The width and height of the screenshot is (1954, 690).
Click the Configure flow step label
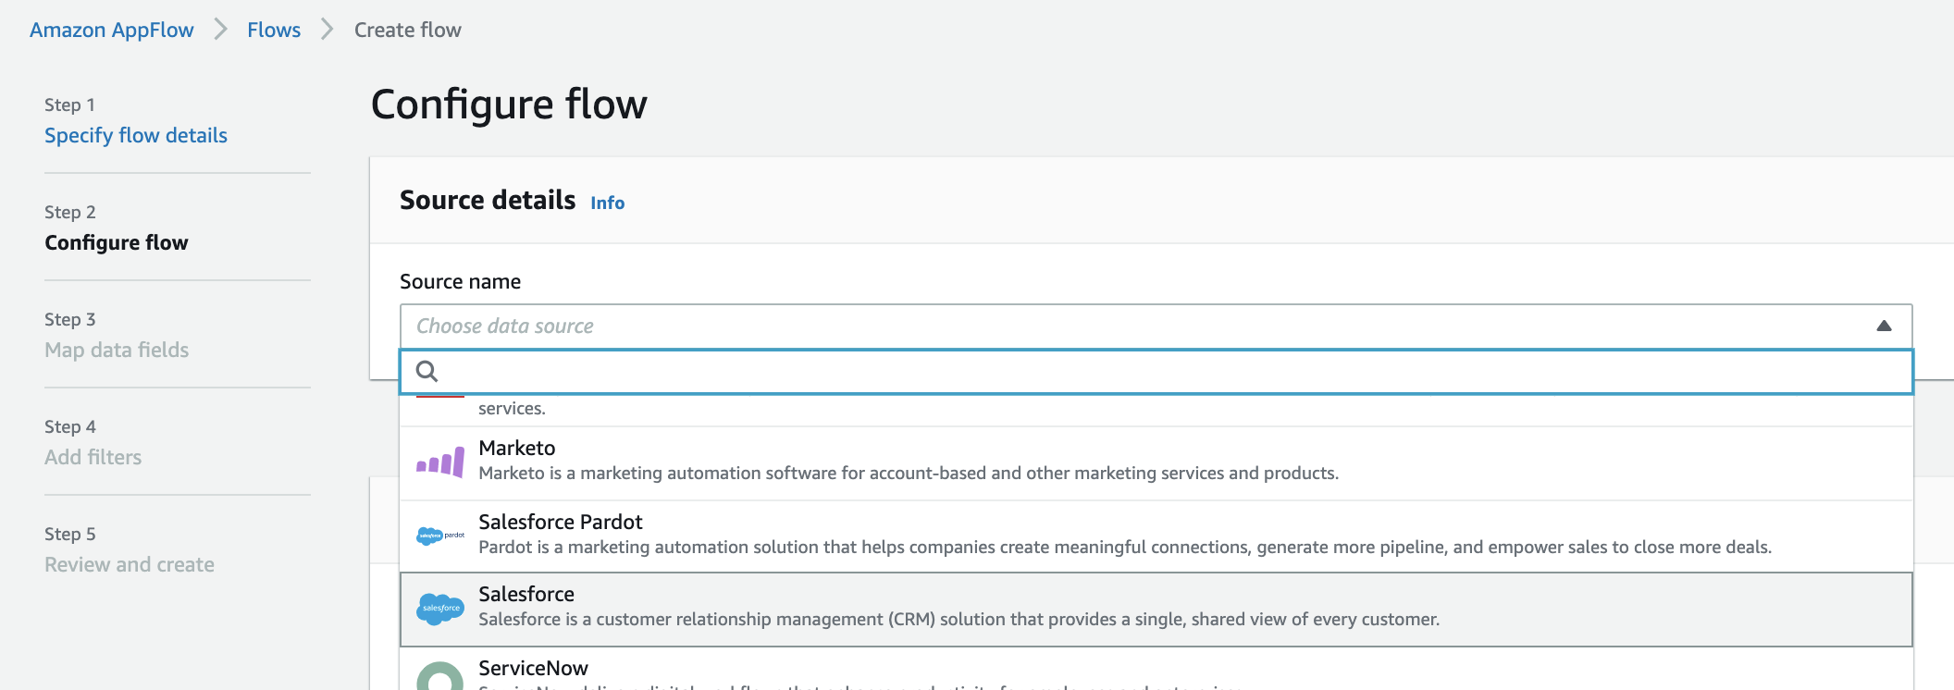[117, 243]
